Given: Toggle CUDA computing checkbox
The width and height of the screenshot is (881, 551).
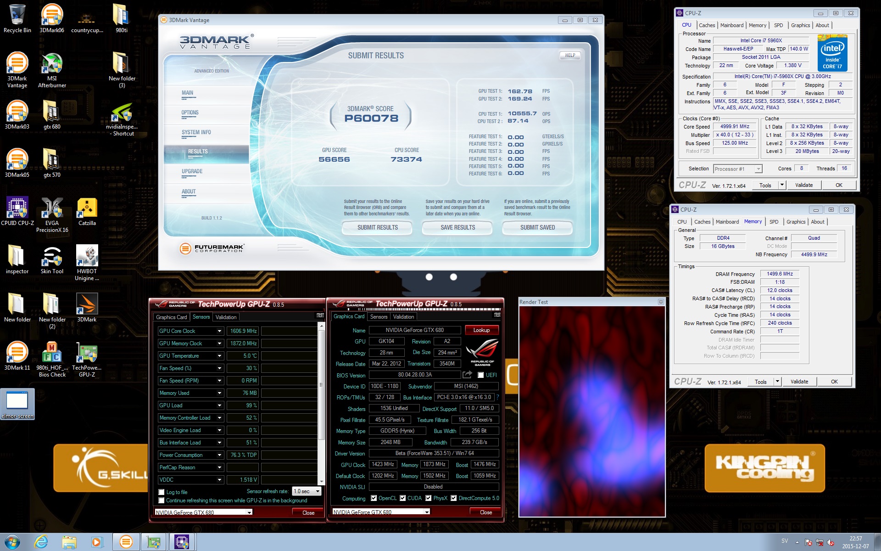Looking at the screenshot, I should tap(402, 498).
